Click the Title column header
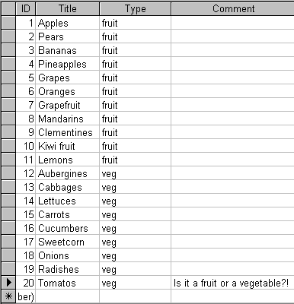 point(68,8)
